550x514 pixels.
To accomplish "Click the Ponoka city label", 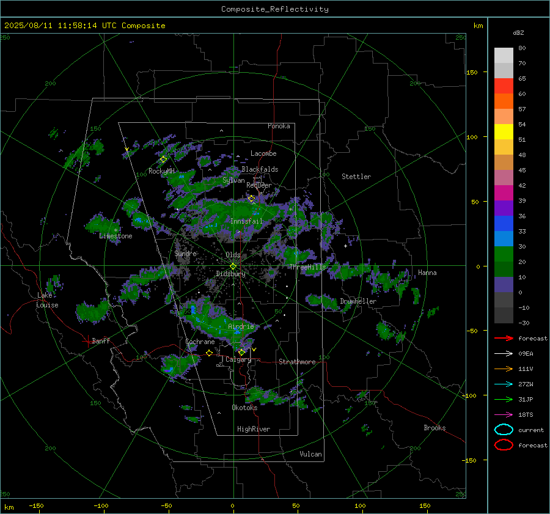I will 279,126.
